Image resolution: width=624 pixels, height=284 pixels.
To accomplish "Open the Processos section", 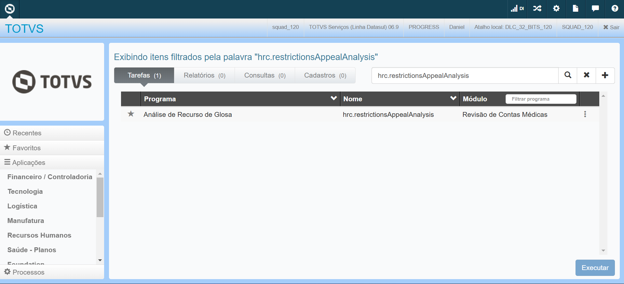I will pyautogui.click(x=52, y=272).
